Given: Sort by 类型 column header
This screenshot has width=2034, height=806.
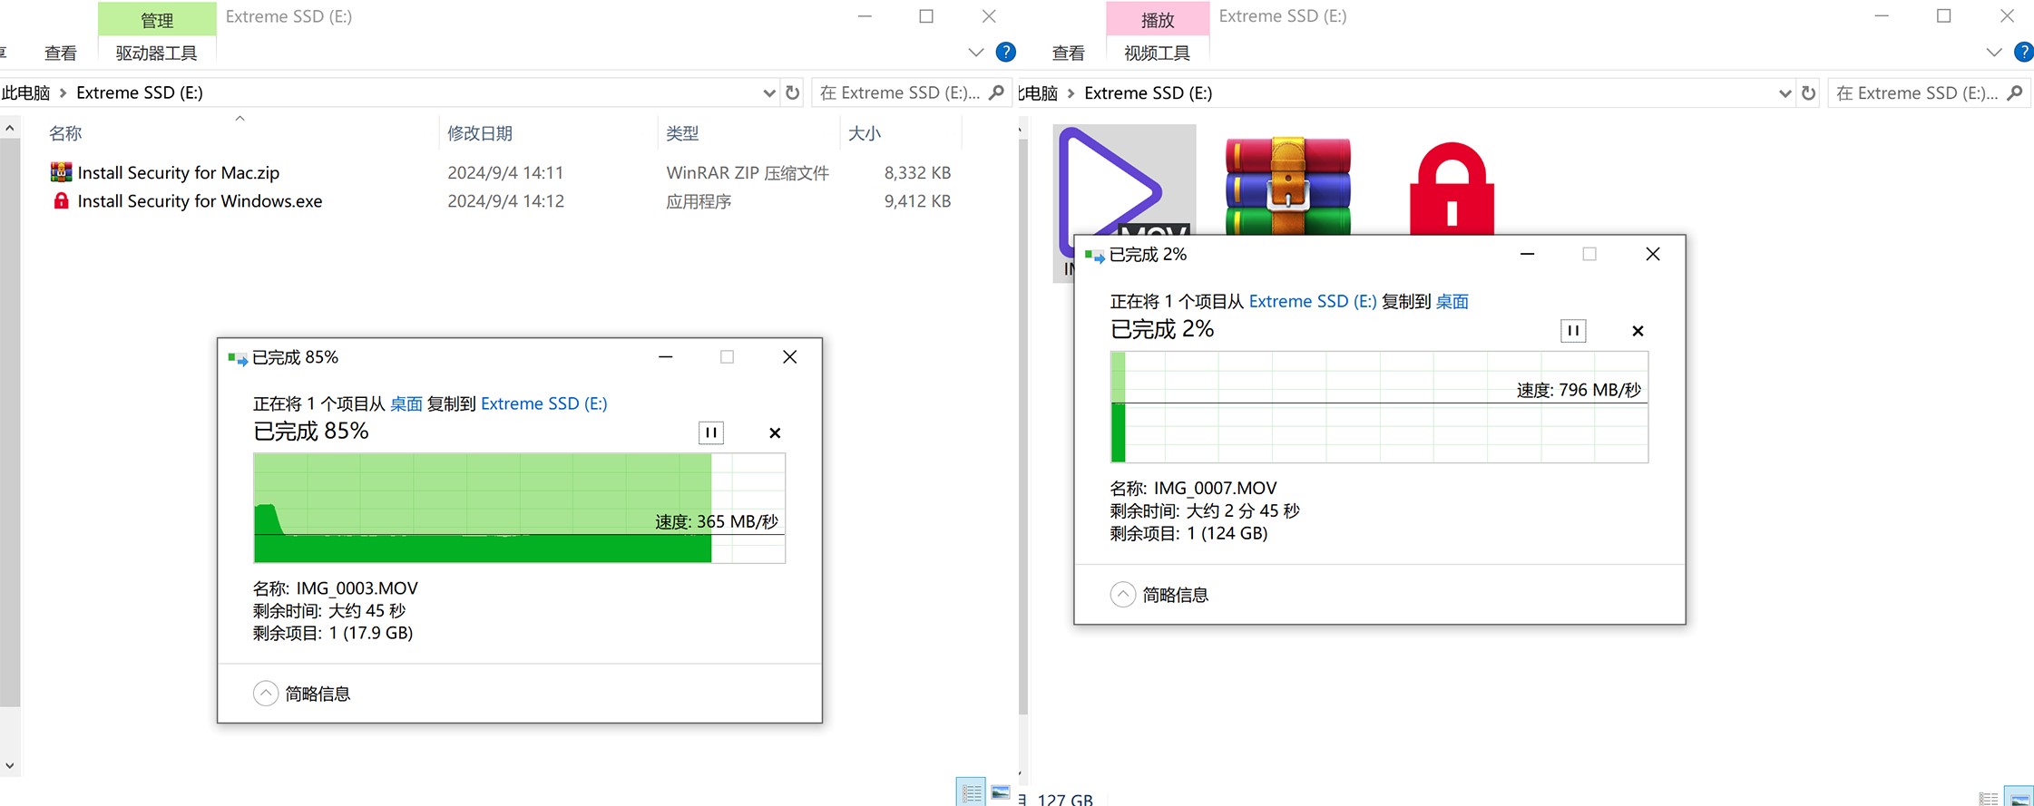Looking at the screenshot, I should point(682,133).
